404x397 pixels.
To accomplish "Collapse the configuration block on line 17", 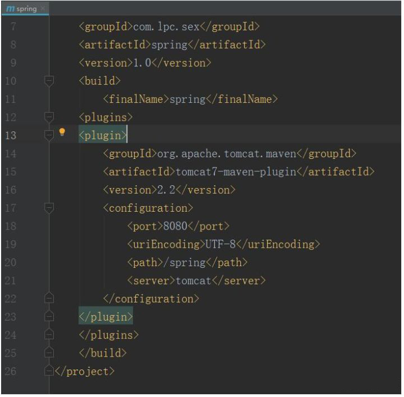I will [x=49, y=208].
